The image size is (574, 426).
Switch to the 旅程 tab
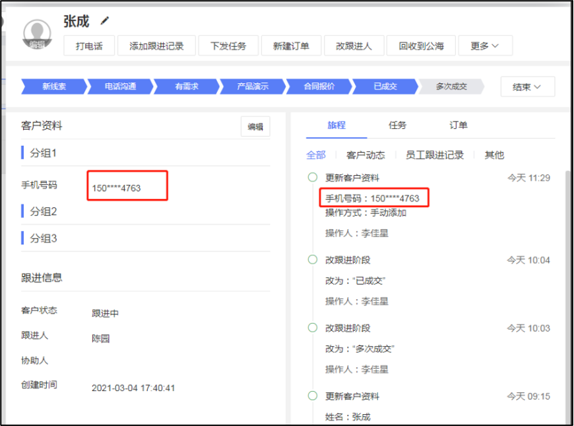click(336, 125)
